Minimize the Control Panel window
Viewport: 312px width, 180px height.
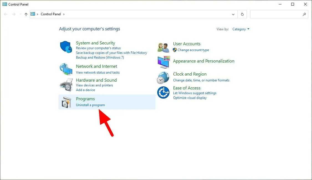coord(280,4)
